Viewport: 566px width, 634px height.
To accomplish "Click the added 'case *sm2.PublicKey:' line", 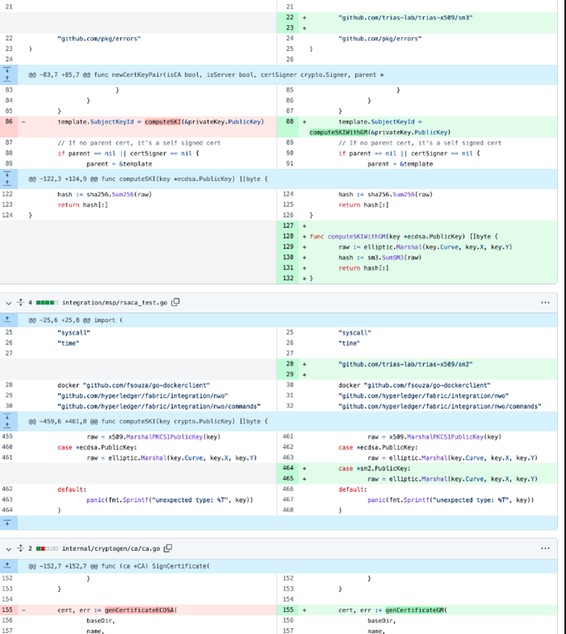I will tap(374, 468).
